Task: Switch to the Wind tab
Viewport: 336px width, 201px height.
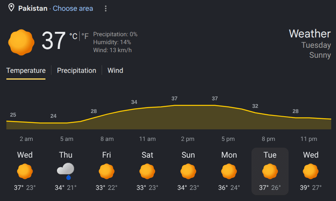Action: [x=115, y=70]
